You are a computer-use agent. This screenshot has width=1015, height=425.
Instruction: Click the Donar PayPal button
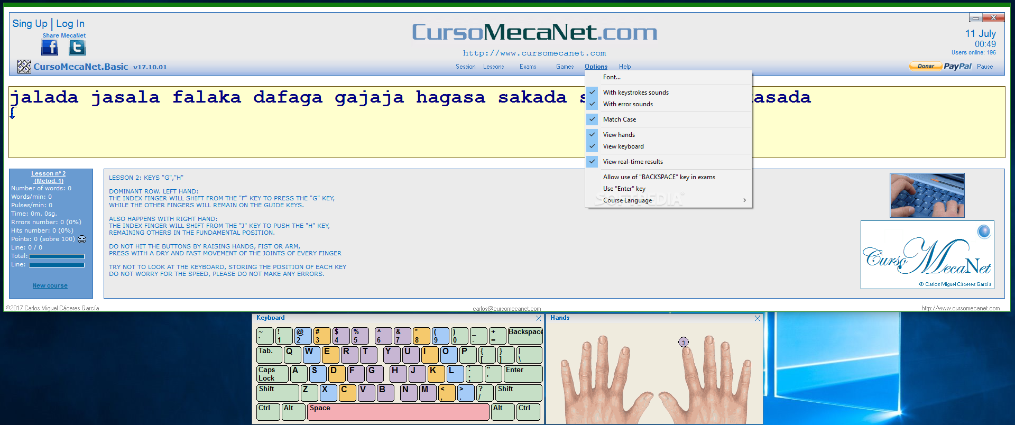[940, 66]
